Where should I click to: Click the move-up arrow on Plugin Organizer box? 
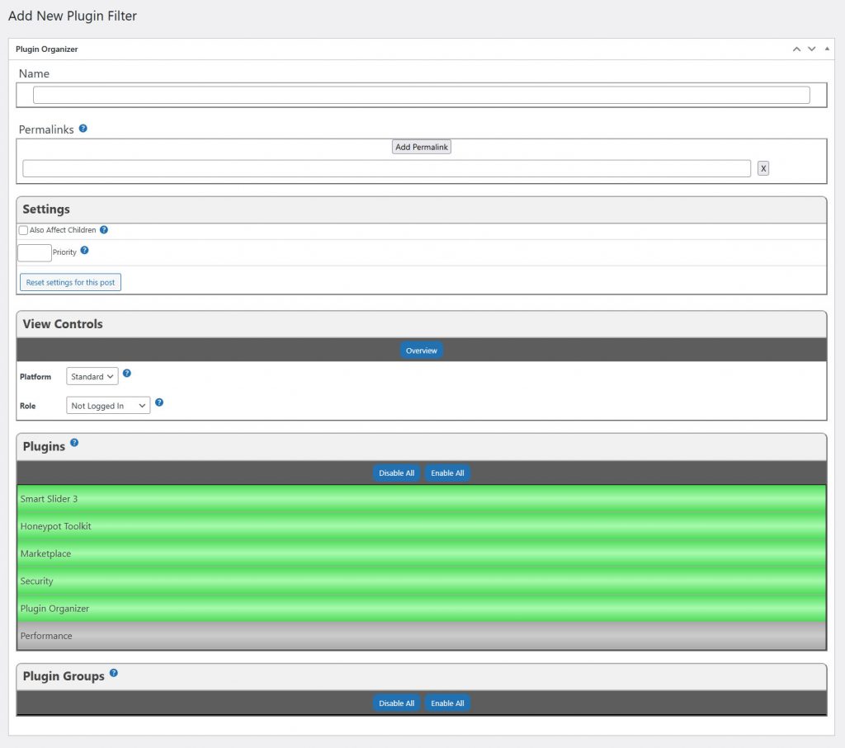click(x=795, y=49)
